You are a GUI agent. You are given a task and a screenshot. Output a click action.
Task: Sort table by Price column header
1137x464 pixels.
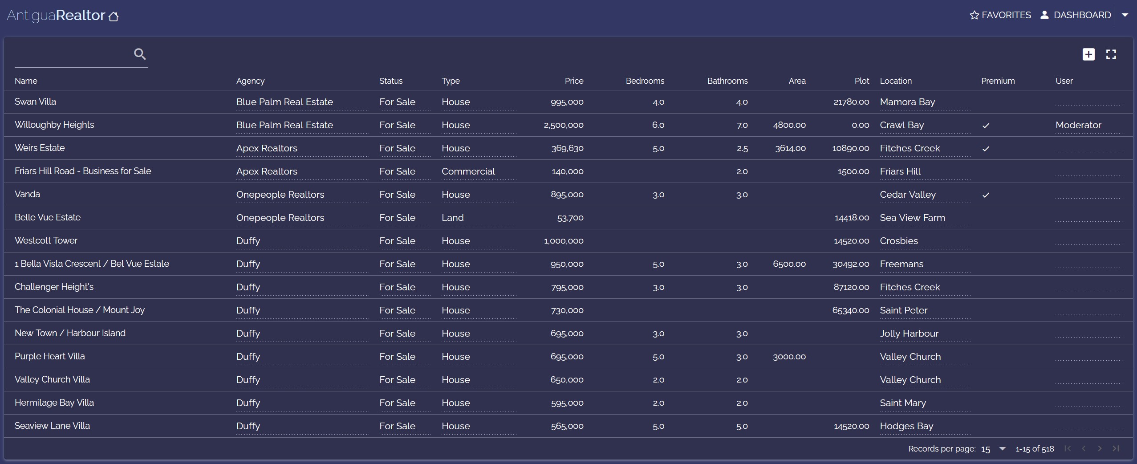click(574, 81)
